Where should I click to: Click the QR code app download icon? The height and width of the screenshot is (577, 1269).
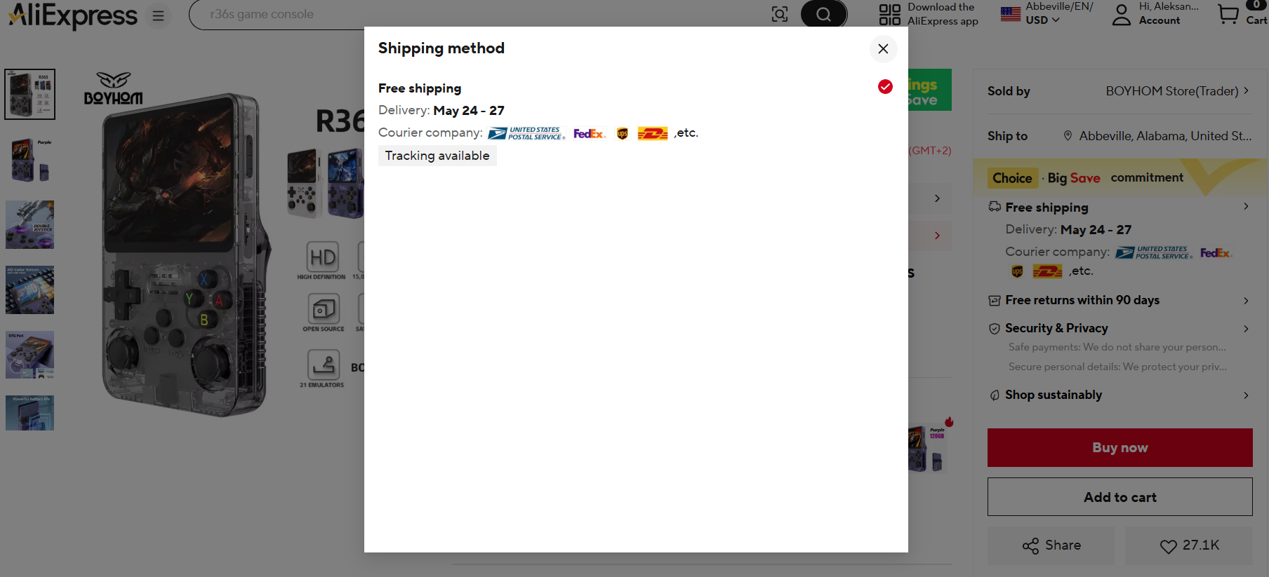click(889, 14)
